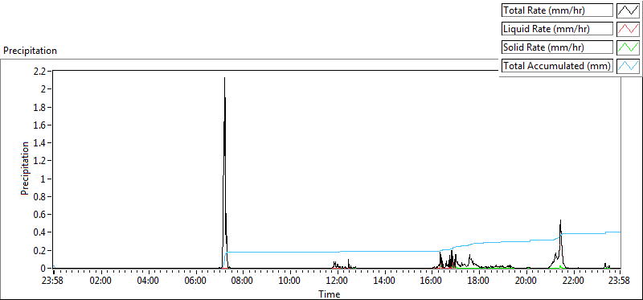Click the 2 y-axis tick label

click(44, 89)
